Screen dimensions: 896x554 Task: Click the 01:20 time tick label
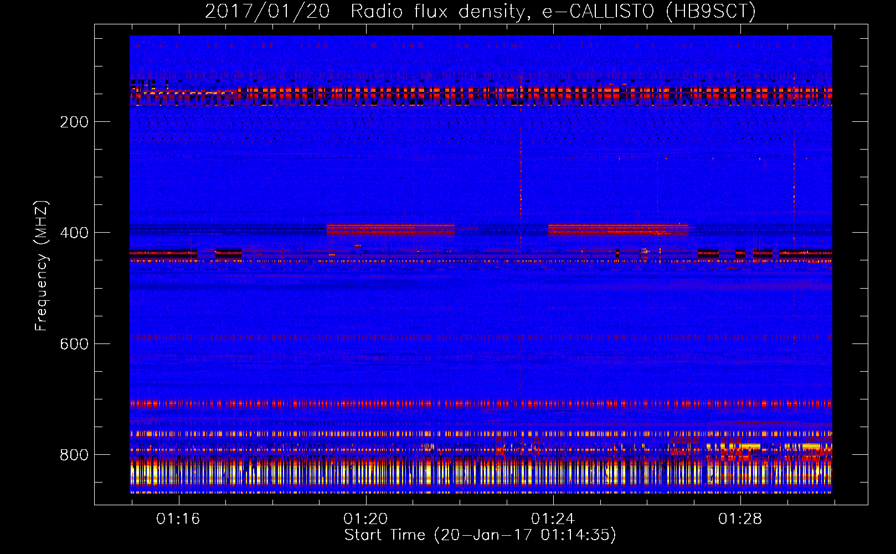coord(365,519)
